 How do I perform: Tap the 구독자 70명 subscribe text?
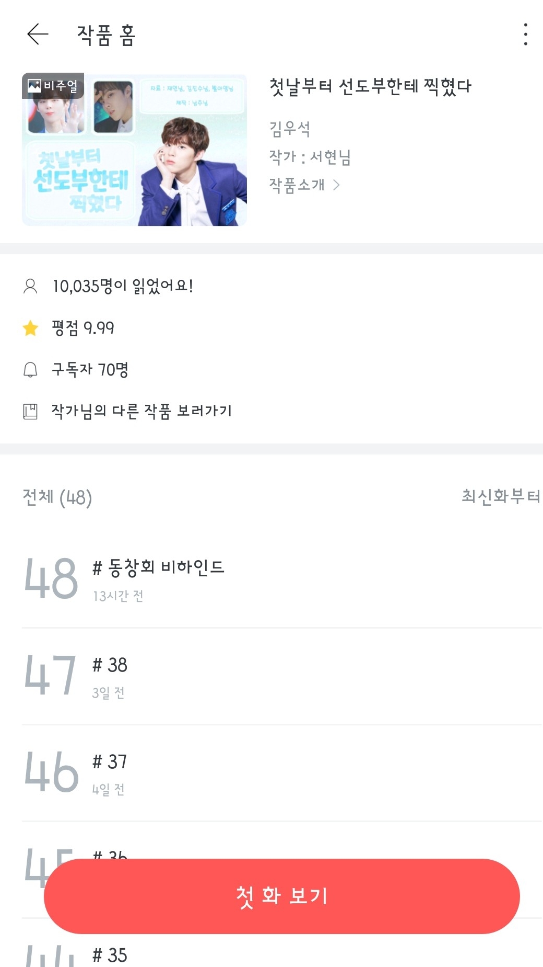pyautogui.click(x=90, y=370)
